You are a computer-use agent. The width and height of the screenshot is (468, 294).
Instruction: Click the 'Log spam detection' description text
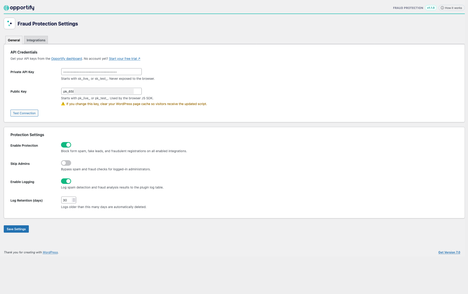(112, 187)
